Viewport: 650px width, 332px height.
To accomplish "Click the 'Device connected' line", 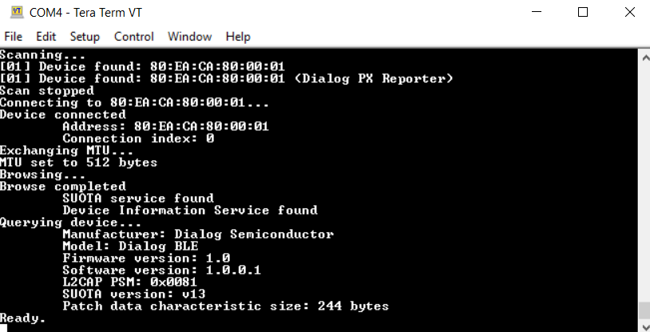I will (x=62, y=115).
